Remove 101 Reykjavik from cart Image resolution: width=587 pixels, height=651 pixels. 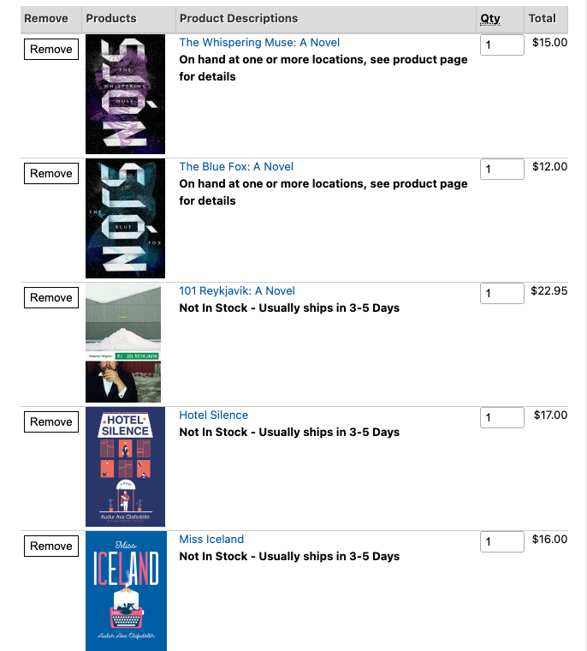[51, 298]
